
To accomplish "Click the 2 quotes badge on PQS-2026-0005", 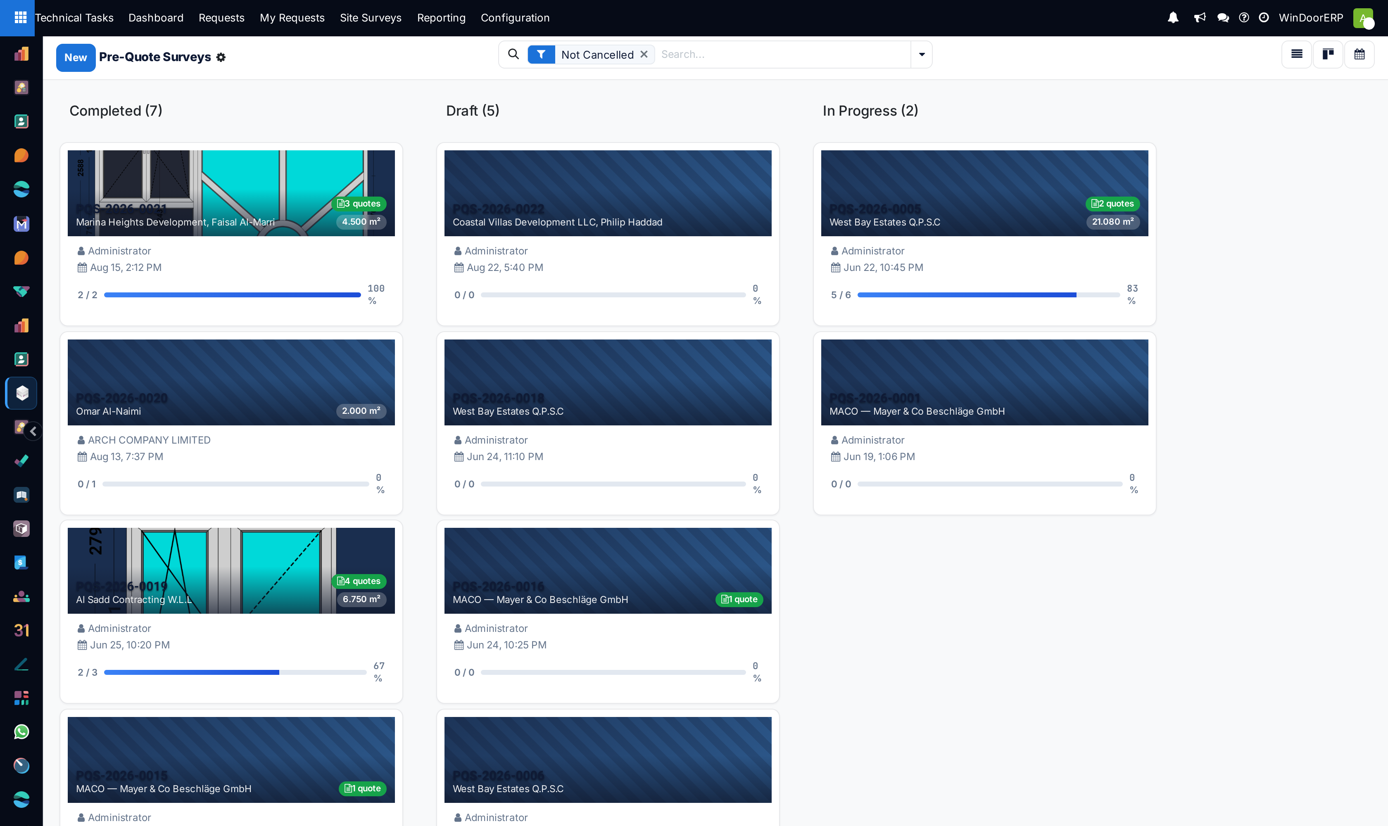I will tap(1112, 204).
